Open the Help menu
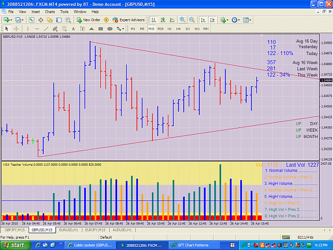 (95, 12)
